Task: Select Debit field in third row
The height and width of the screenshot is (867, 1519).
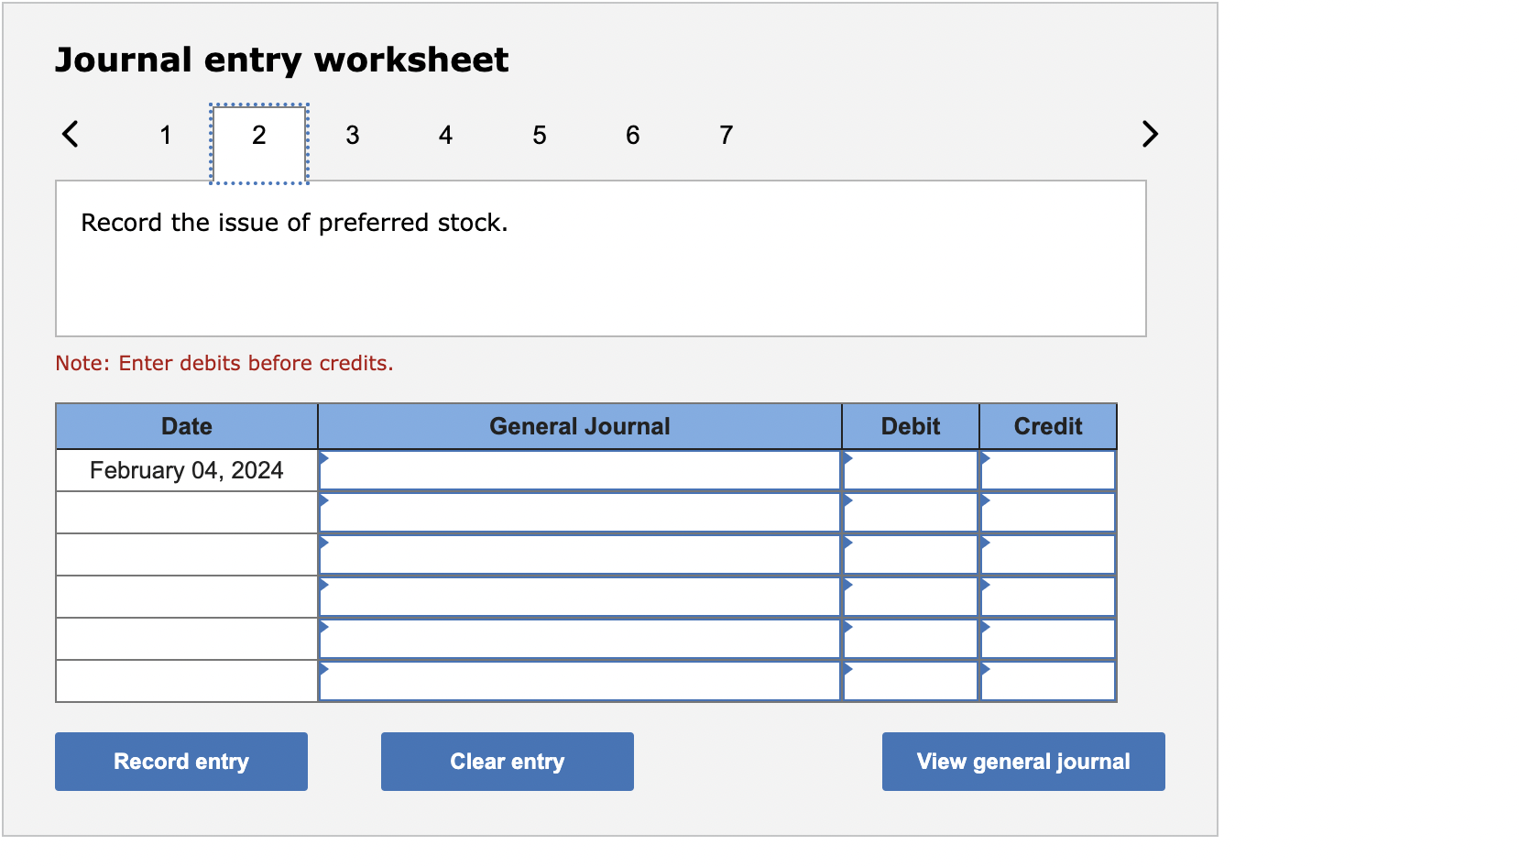Action: coord(911,554)
